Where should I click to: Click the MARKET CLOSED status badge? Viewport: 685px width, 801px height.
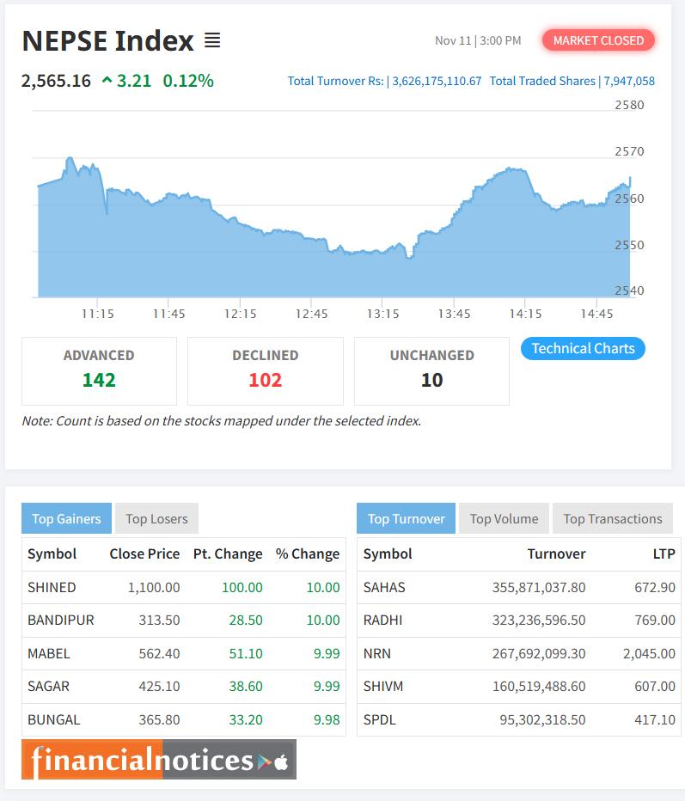tap(597, 40)
